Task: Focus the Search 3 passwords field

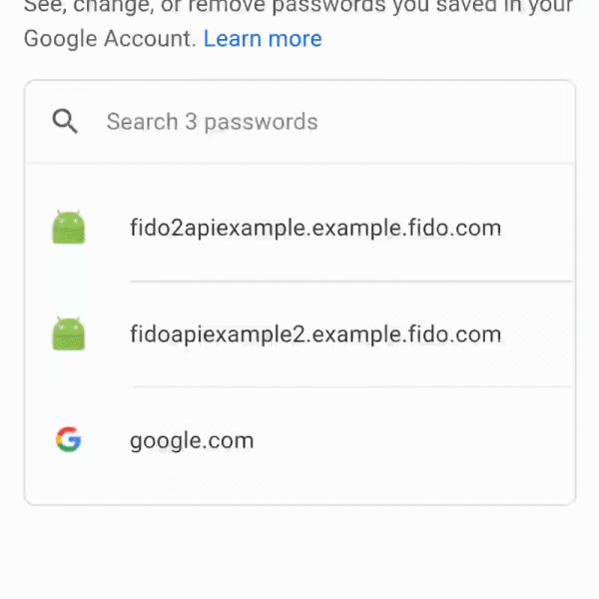Action: (299, 122)
